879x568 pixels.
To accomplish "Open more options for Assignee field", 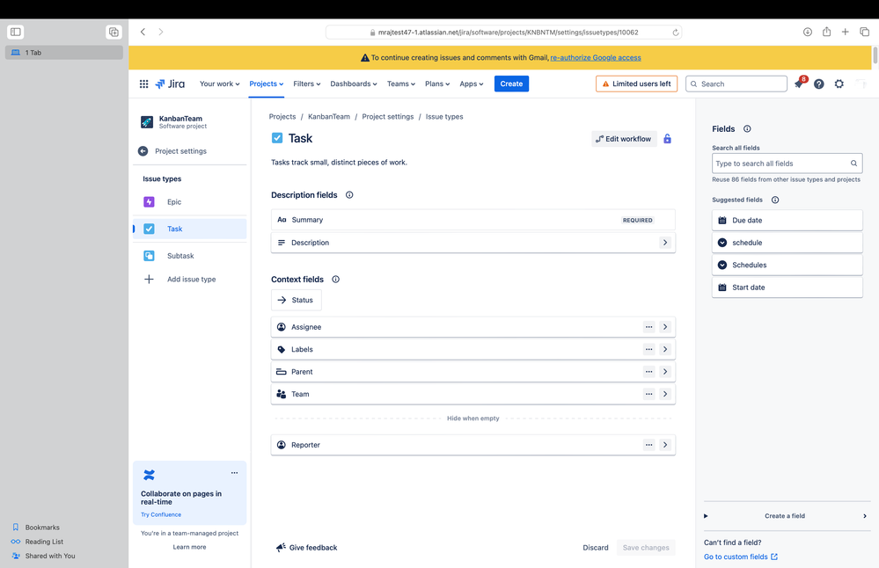I will (x=648, y=327).
